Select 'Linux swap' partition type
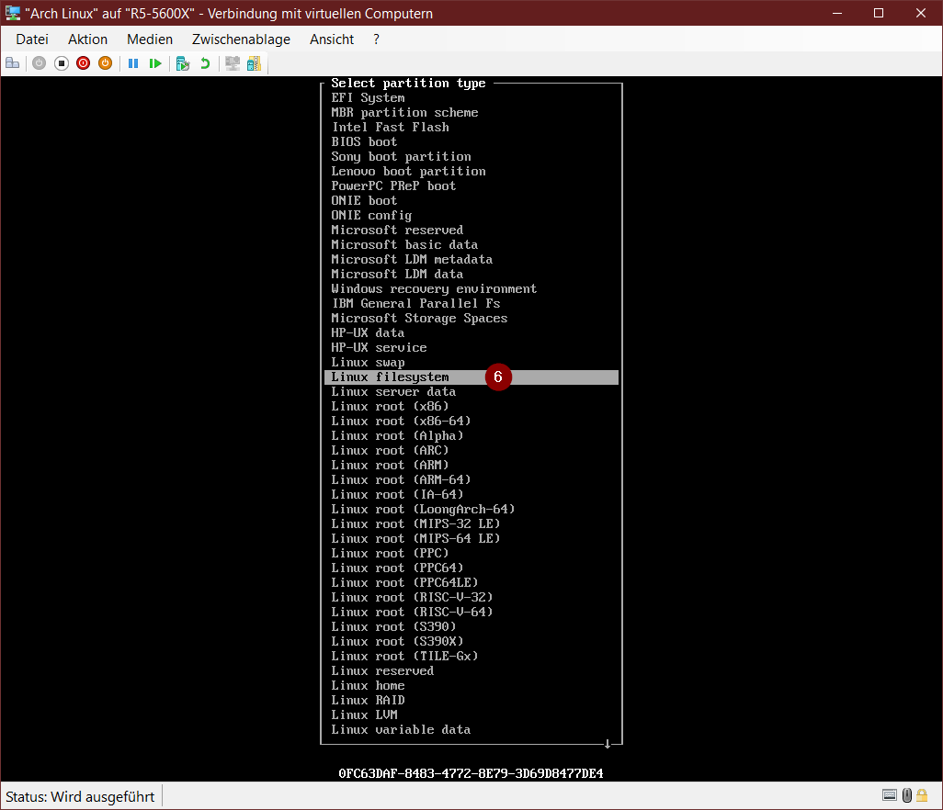Viewport: 943px width, 810px height. (x=368, y=363)
